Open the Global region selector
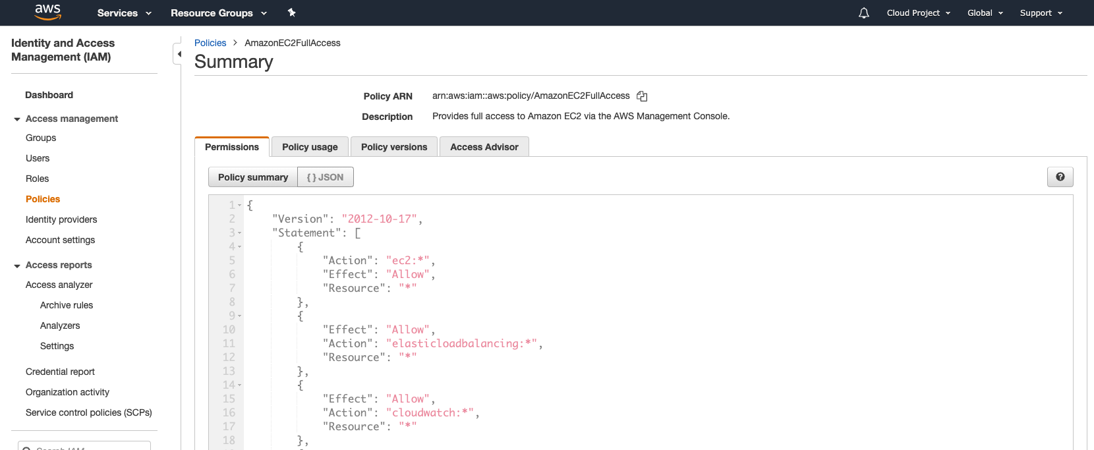 (x=985, y=13)
